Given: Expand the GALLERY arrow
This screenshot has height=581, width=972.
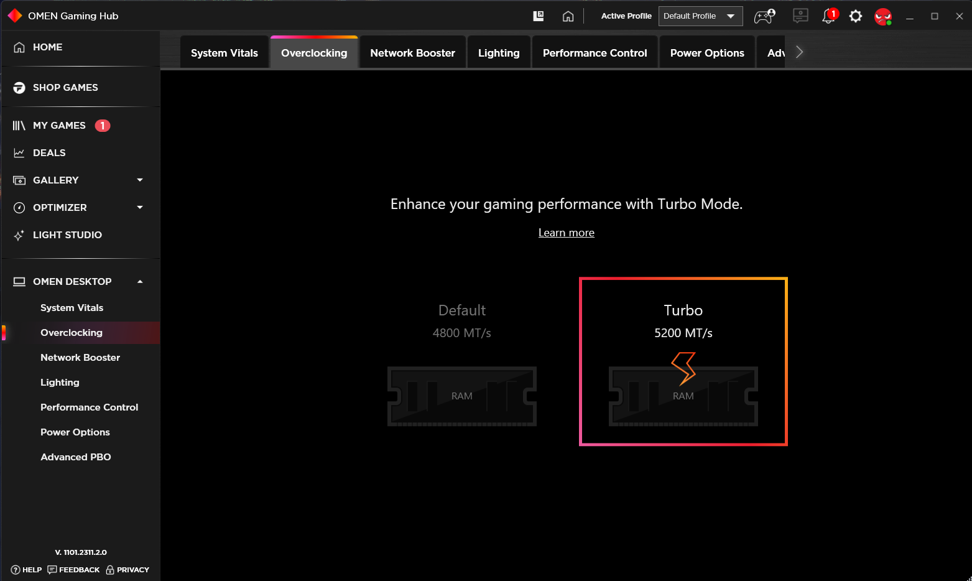Looking at the screenshot, I should point(140,180).
